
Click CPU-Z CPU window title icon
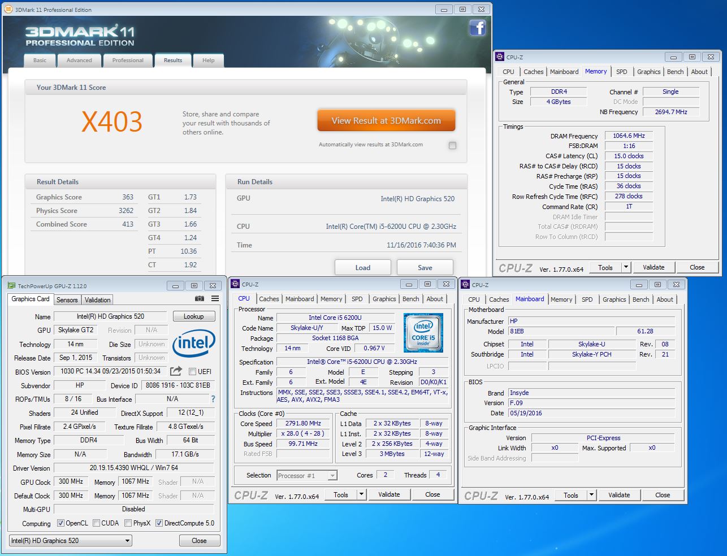tap(236, 284)
